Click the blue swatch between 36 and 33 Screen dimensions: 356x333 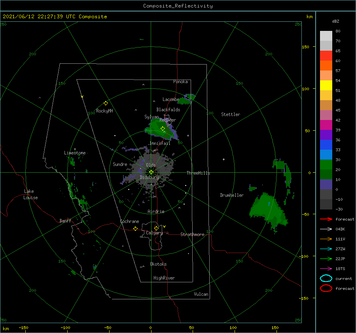pyautogui.click(x=326, y=145)
